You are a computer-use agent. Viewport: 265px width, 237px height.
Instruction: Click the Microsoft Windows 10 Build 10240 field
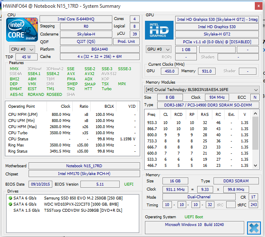click(194, 227)
